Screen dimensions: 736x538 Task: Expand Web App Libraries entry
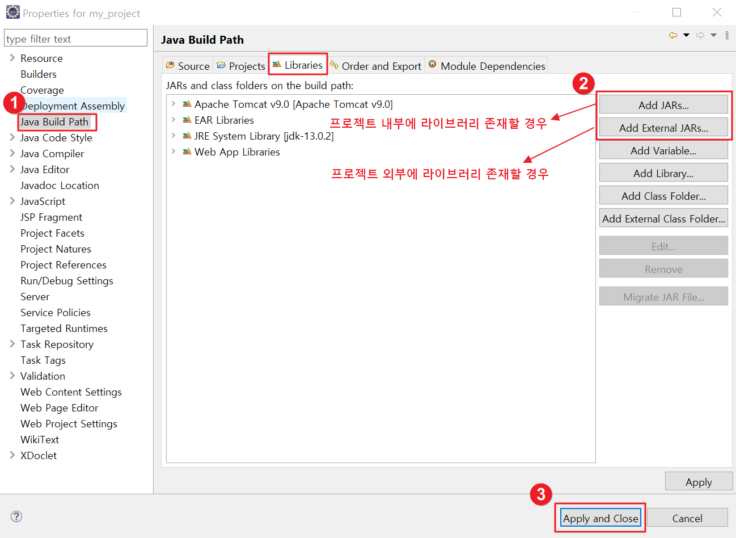pos(174,152)
